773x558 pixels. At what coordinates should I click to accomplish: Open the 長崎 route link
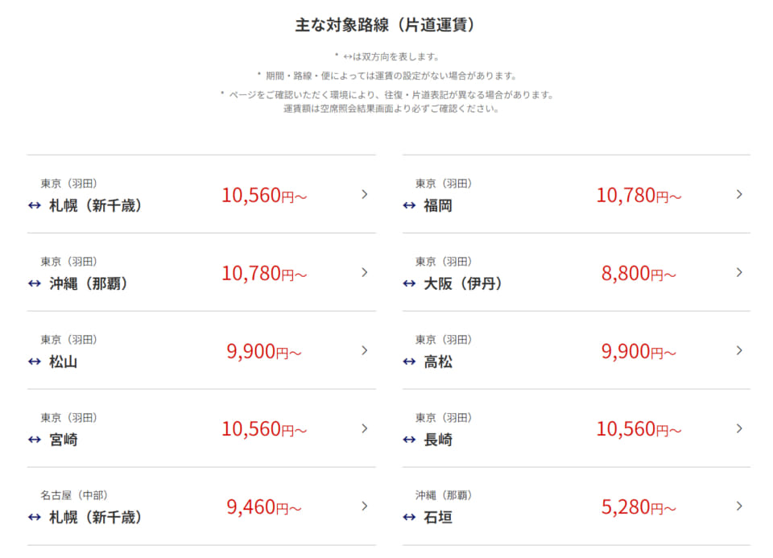tap(438, 440)
